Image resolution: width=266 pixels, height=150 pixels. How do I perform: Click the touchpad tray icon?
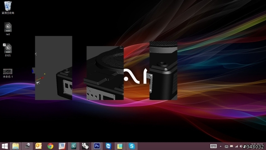coord(226,146)
